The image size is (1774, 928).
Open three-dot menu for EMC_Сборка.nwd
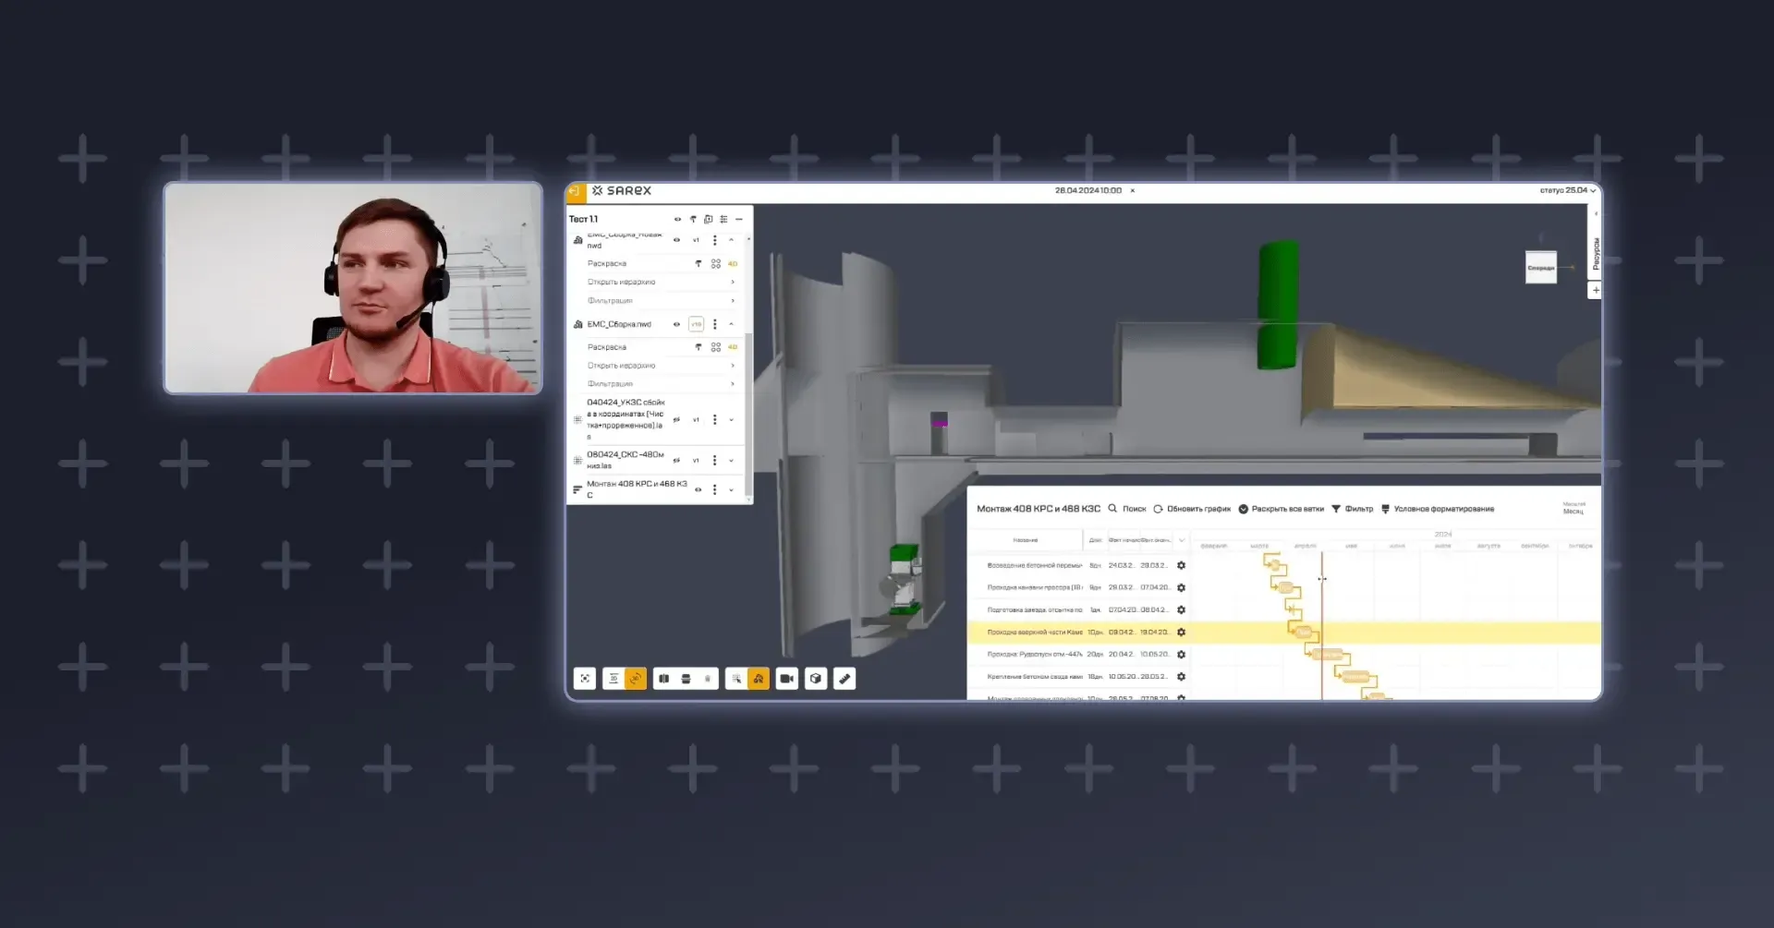click(x=714, y=324)
